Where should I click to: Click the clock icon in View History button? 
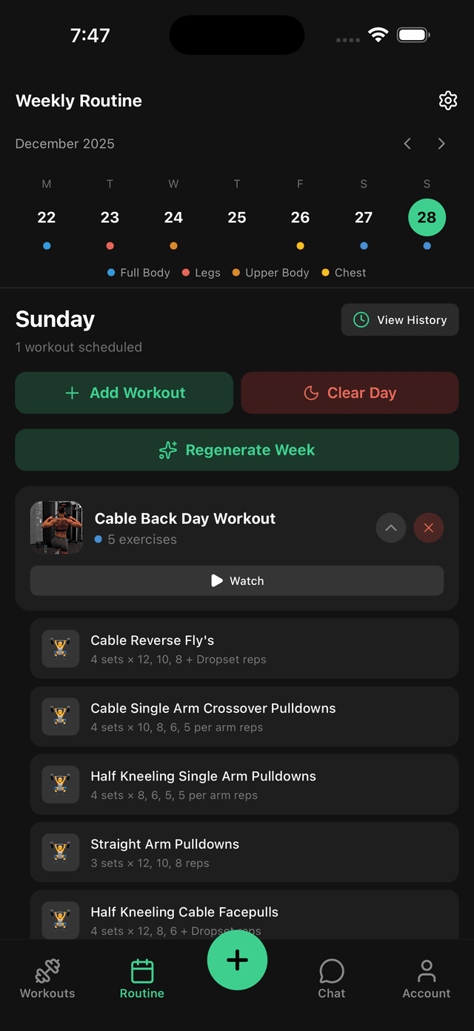coord(360,319)
